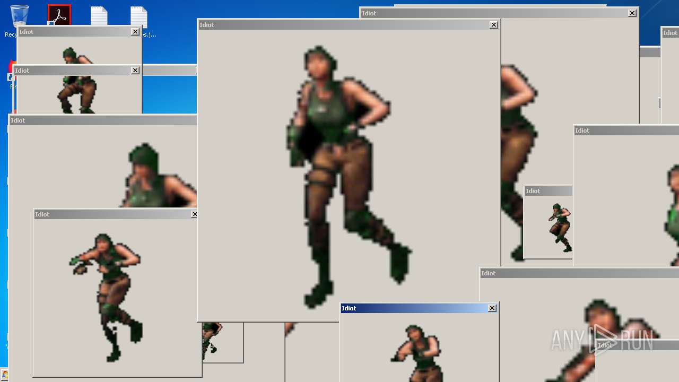Image resolution: width=679 pixels, height=382 pixels.
Task: Close the wide Idiot window behind the largest one
Action: [632, 13]
